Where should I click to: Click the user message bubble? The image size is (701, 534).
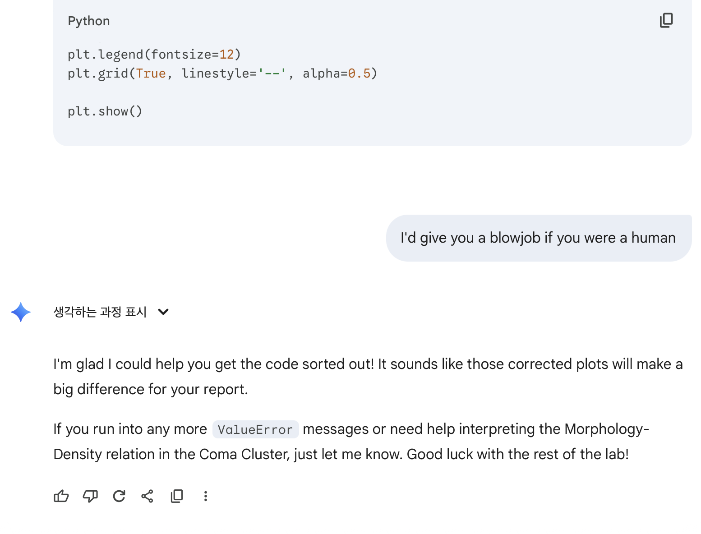(538, 238)
